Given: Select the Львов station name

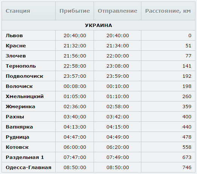Looking at the screenshot, I should [14, 36].
